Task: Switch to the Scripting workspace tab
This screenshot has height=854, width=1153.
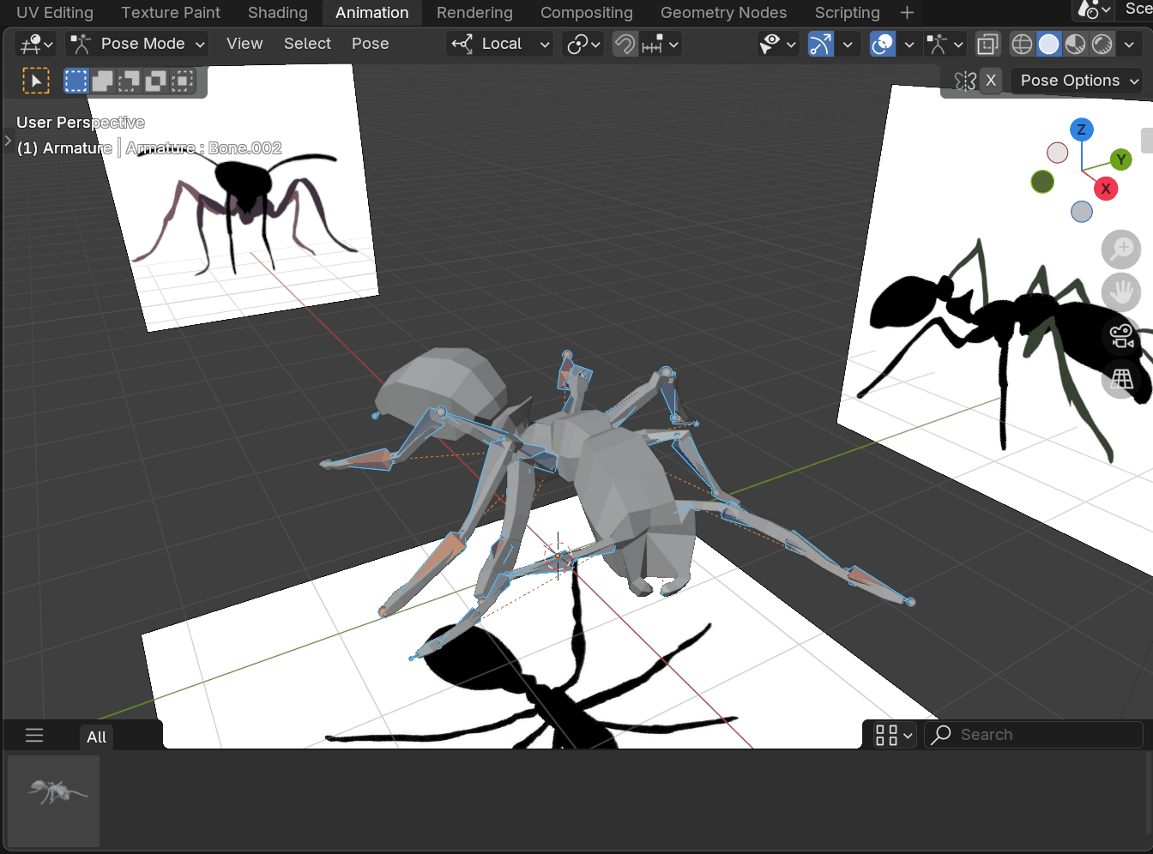Action: coord(847,13)
